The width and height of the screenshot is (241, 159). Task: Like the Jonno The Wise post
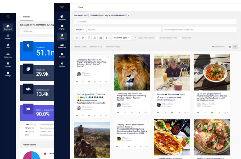click(x=205, y=113)
